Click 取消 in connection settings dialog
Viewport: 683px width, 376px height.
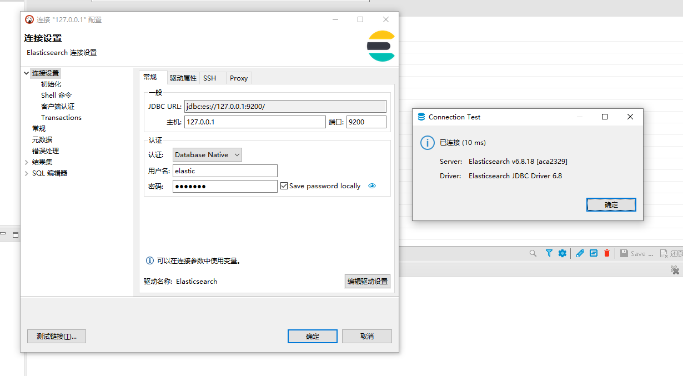[x=367, y=336]
